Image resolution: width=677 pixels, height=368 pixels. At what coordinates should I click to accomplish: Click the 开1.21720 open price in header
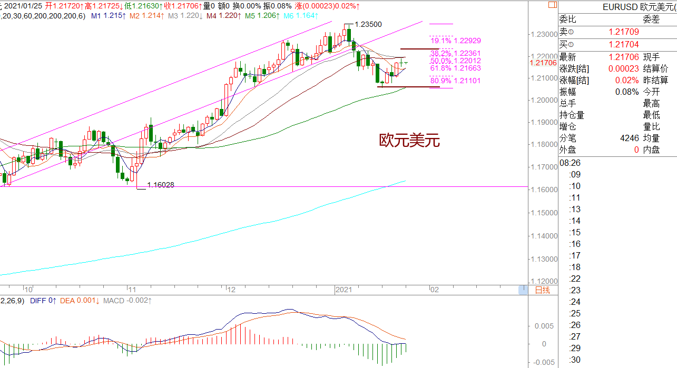point(64,6)
